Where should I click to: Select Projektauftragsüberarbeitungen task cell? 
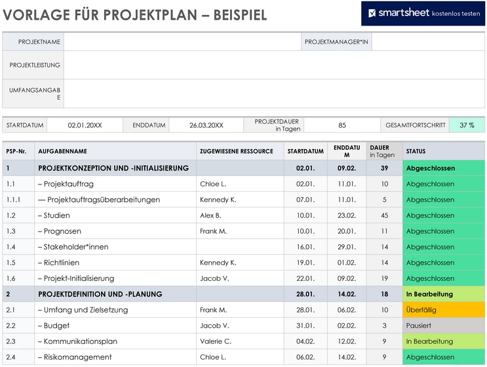[x=115, y=200]
